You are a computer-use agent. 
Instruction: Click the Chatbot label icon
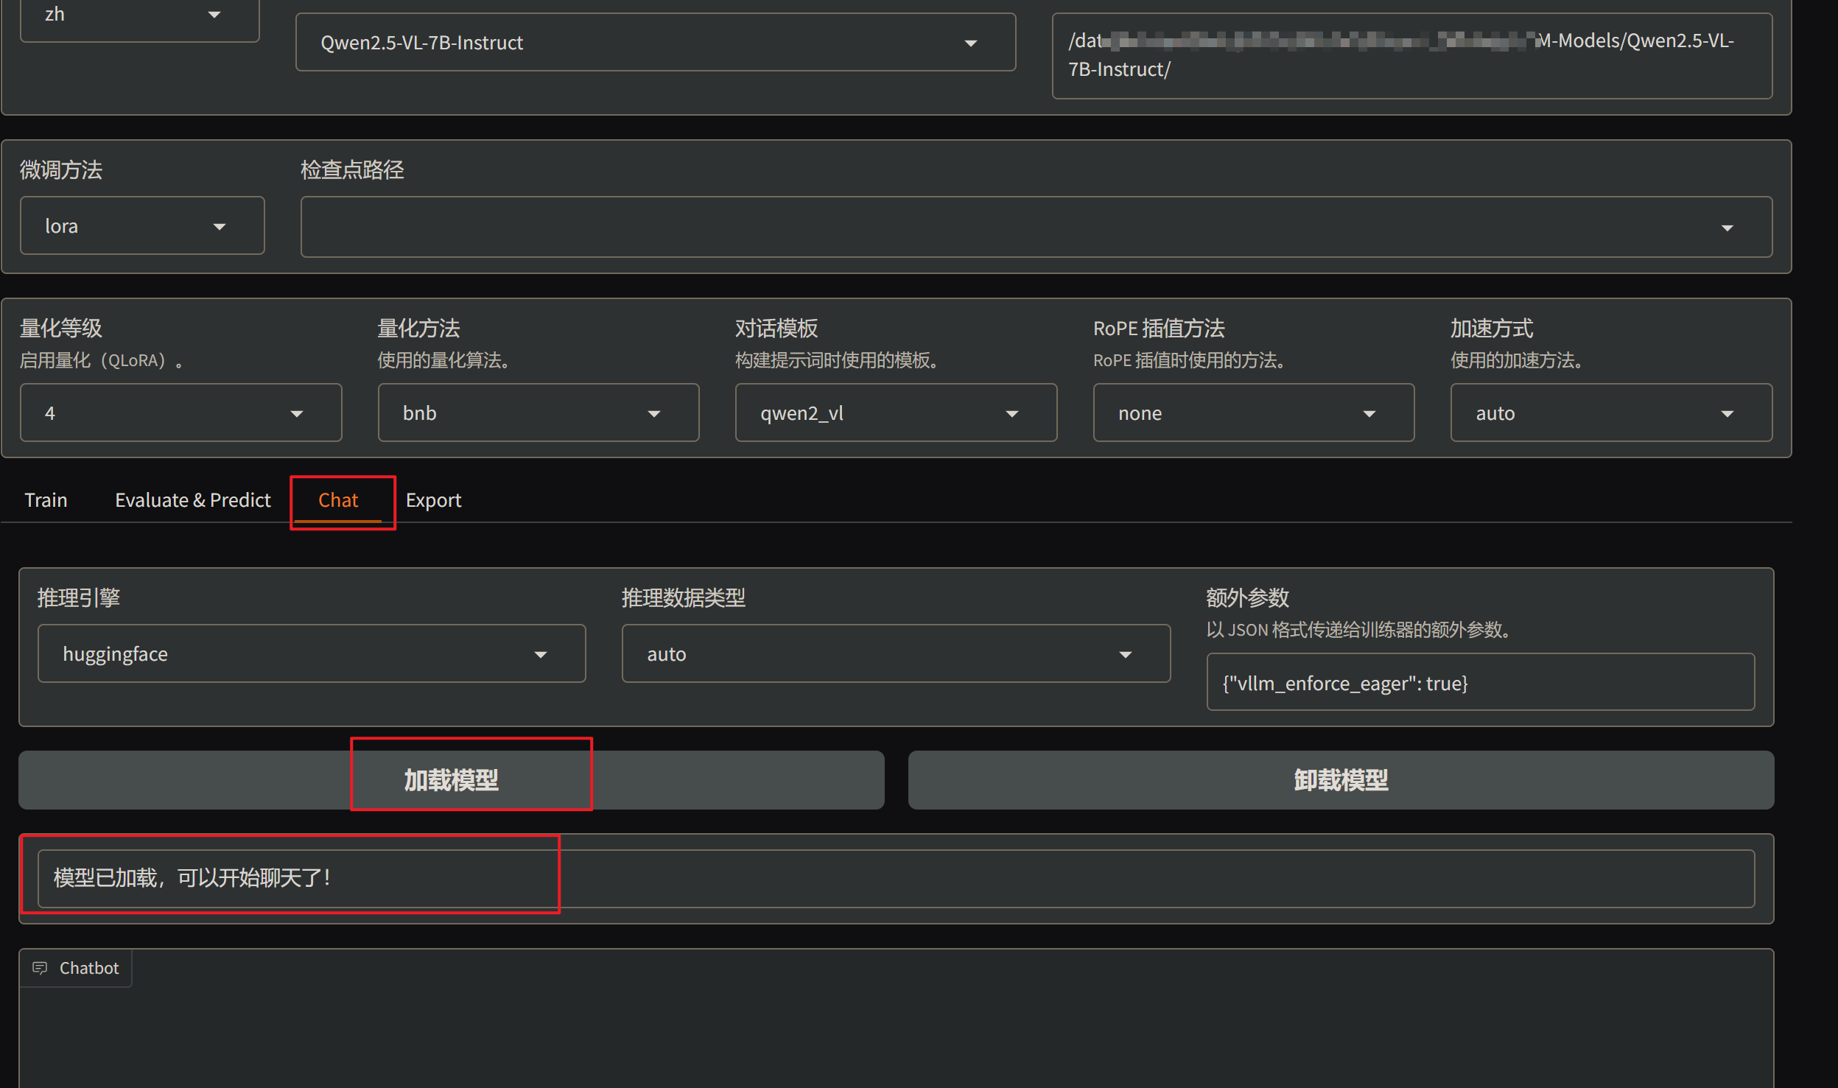pyautogui.click(x=40, y=968)
